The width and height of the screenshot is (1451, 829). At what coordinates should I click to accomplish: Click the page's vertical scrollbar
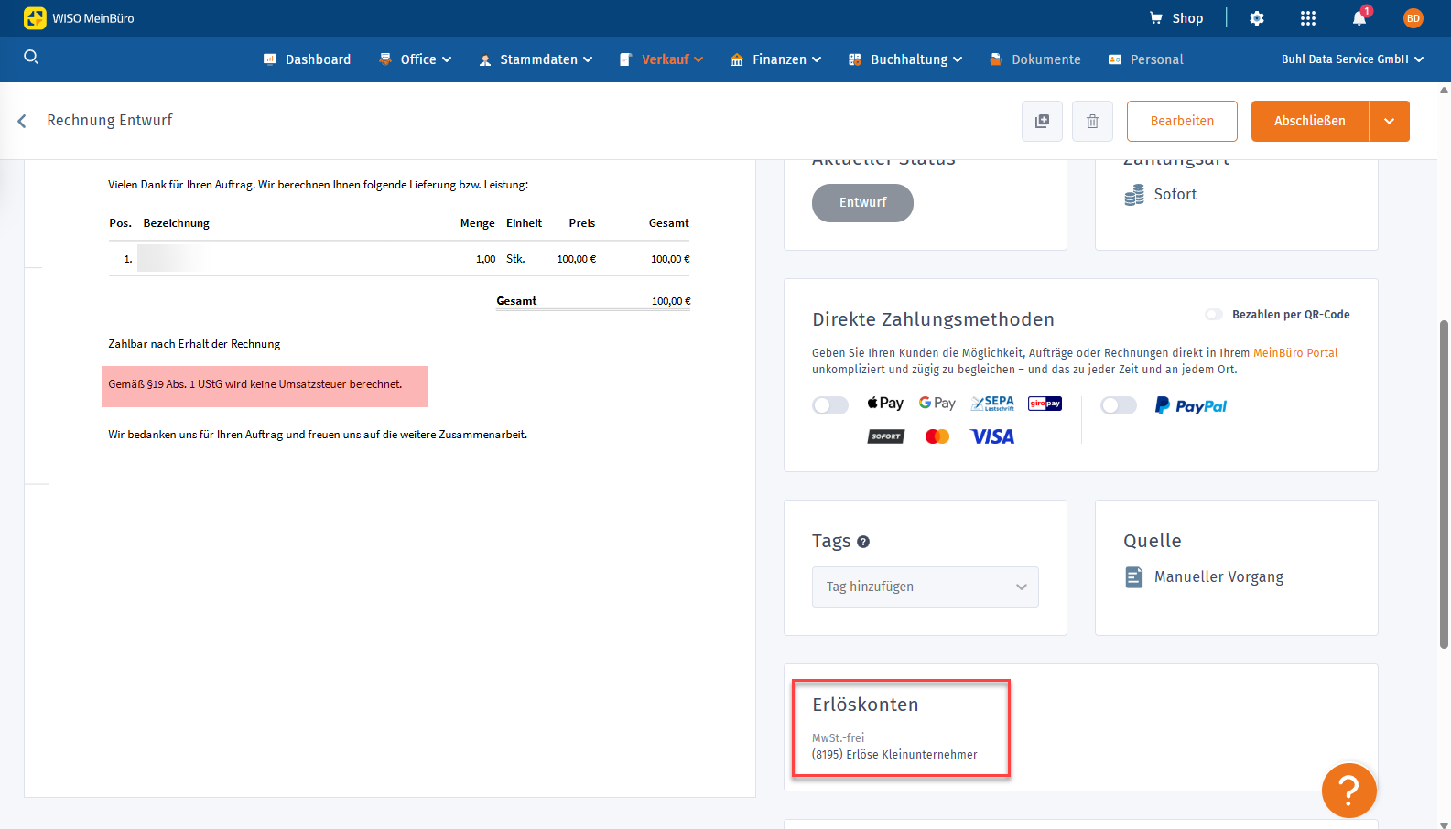point(1444,484)
